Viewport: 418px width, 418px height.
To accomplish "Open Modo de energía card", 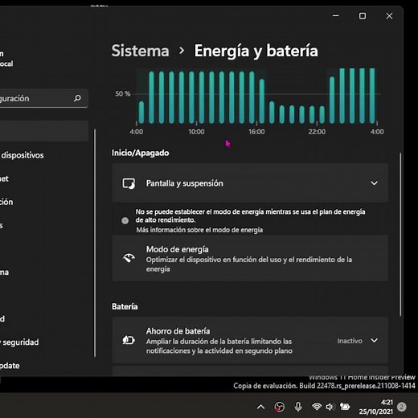I will point(250,258).
